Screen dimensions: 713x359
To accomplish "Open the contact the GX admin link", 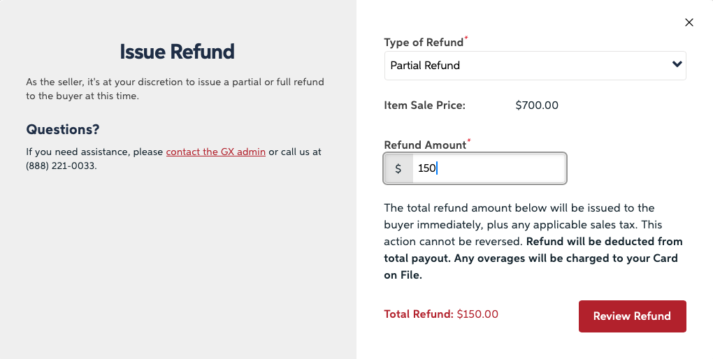I will click(215, 152).
